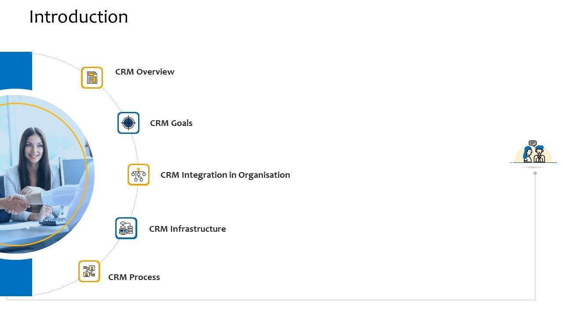Click the CRM Integration hierarchy icon
Screen dimensions: 563x316
pyautogui.click(x=139, y=175)
